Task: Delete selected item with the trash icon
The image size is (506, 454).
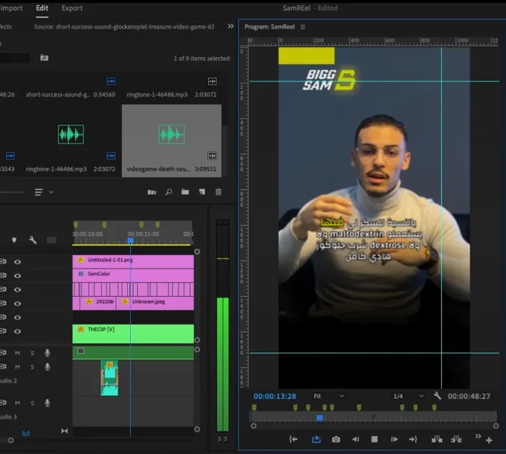Action: [218, 192]
